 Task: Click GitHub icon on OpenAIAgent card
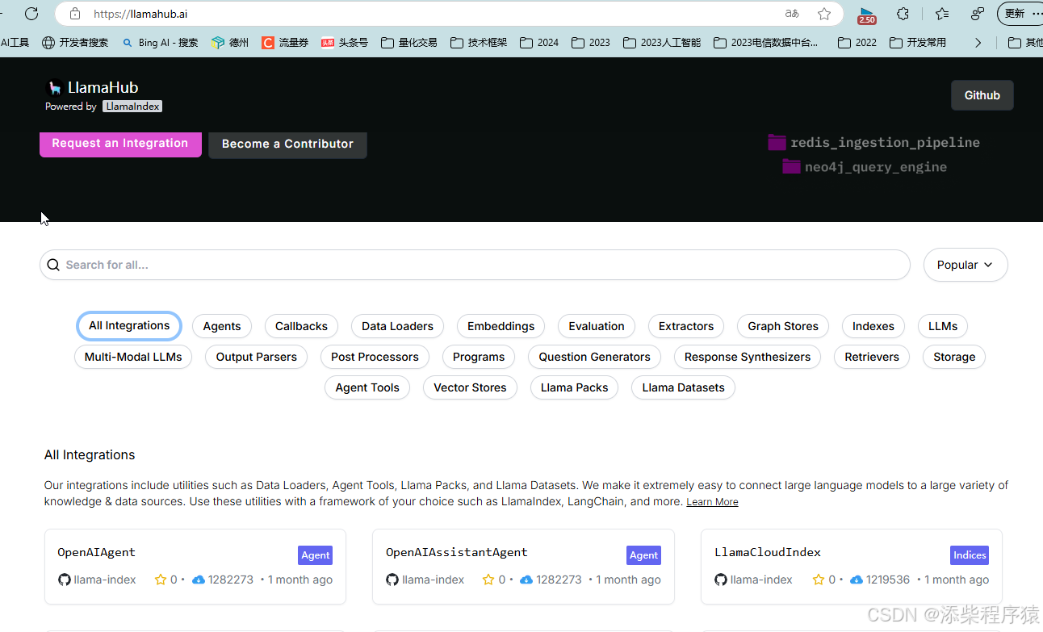pyautogui.click(x=65, y=580)
